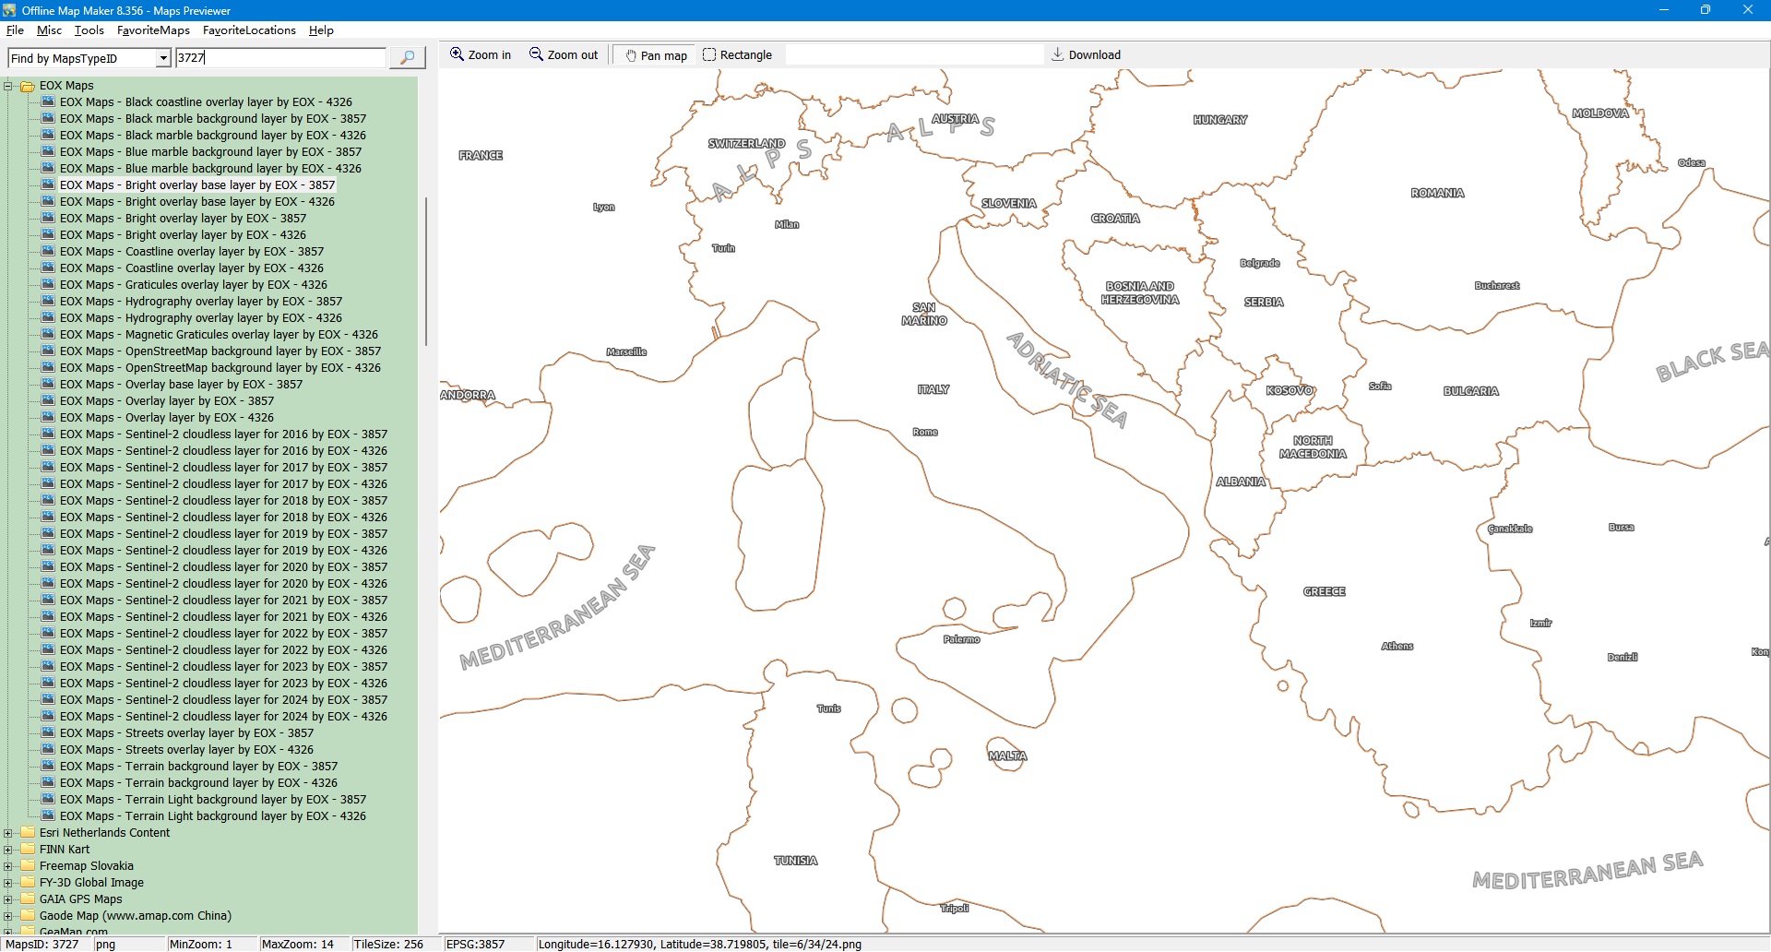This screenshot has height=952, width=1771.
Task: Collapse the EOX Maps tree node
Action: [8, 86]
